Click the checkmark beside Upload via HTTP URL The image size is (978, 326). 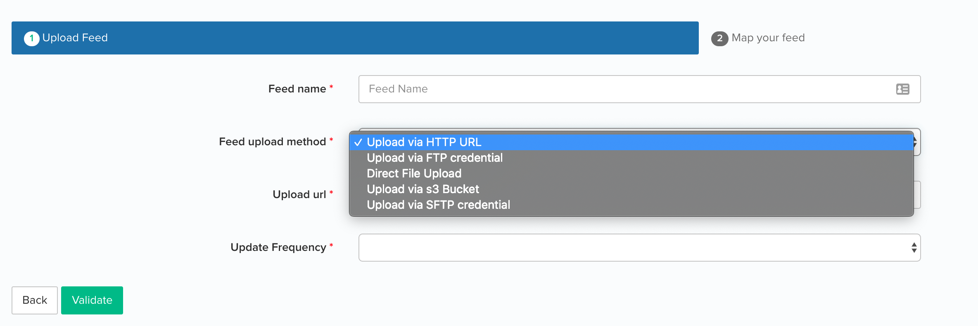tap(358, 142)
